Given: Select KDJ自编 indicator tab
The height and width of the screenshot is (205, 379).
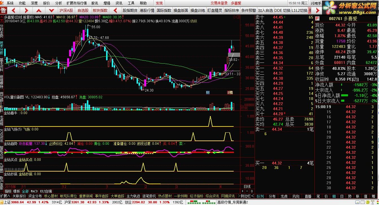Looking at the screenshot, I should 46,191.
